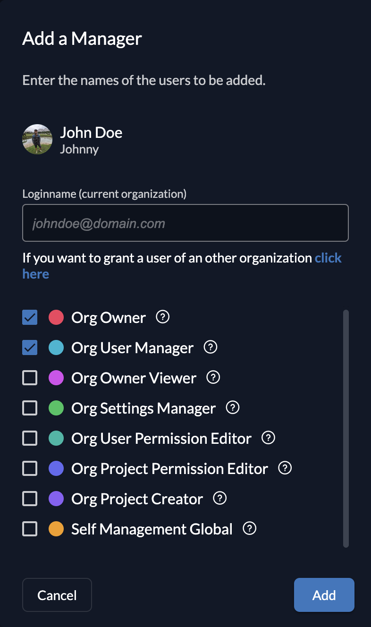Cancel the Add a Manager dialog
The width and height of the screenshot is (371, 627).
tap(57, 595)
